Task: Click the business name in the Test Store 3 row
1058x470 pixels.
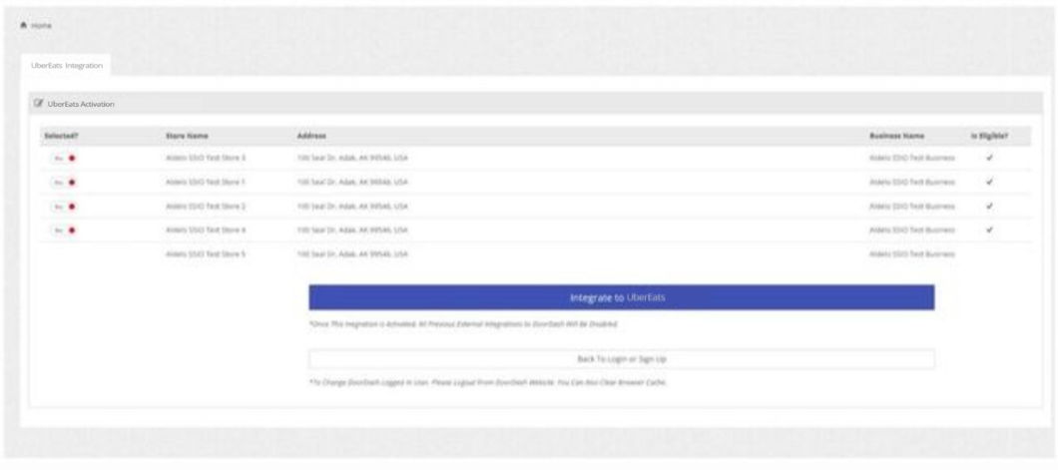Action: [x=912, y=158]
